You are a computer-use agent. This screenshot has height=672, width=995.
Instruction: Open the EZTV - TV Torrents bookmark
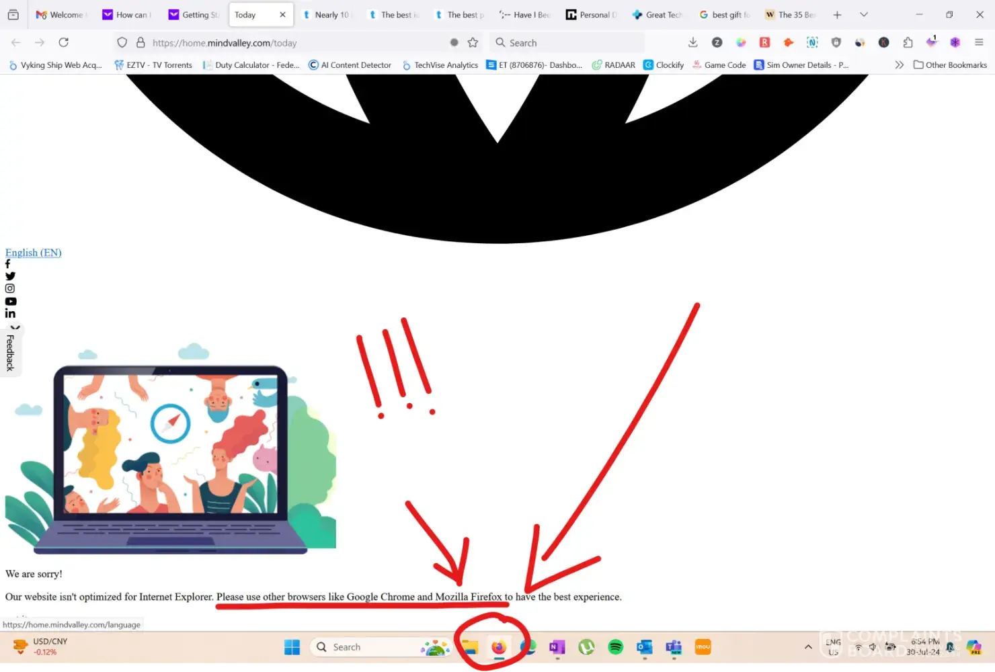coord(153,65)
